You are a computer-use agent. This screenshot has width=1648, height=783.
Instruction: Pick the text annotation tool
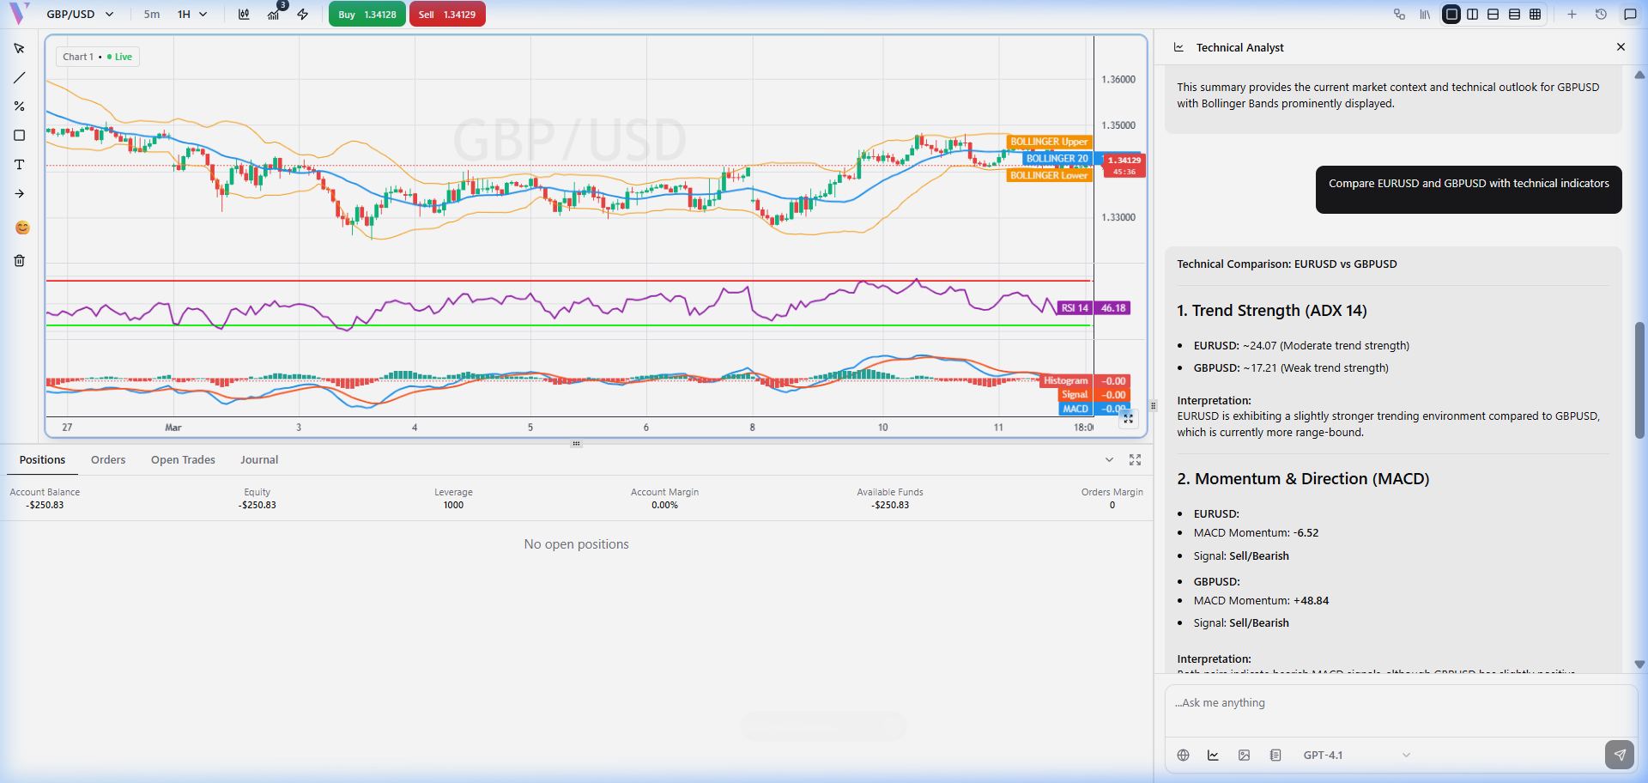(x=19, y=165)
